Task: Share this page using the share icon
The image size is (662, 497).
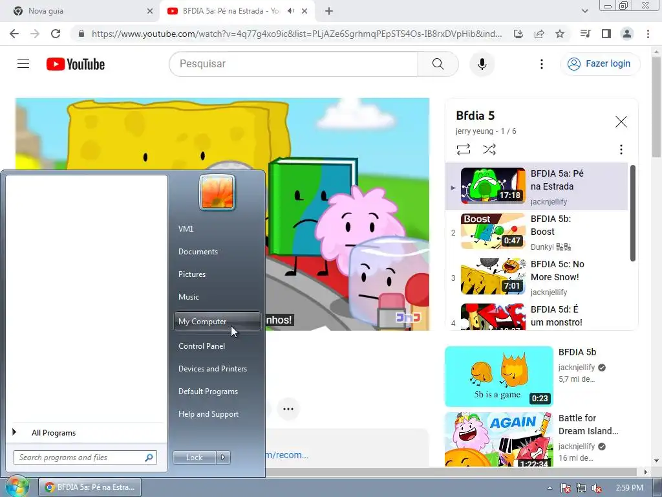Action: [x=539, y=34]
